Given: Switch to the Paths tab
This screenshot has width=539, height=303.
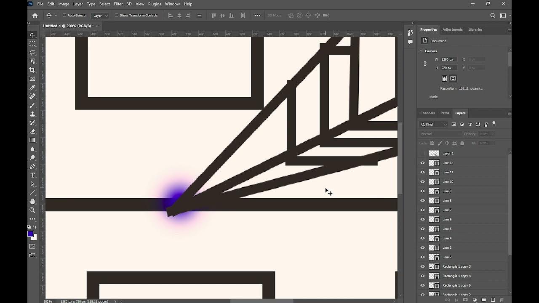Looking at the screenshot, I should (445, 113).
